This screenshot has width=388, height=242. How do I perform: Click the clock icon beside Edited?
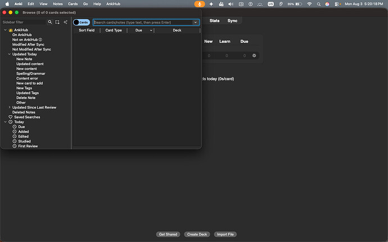15,136
